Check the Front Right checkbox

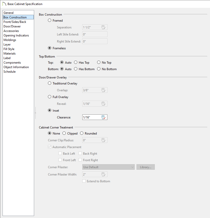(80, 160)
